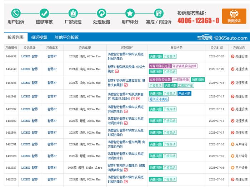250x187 pixels.
Task: Click the 用户投诉 phone step icon
Action: pos(16,13)
